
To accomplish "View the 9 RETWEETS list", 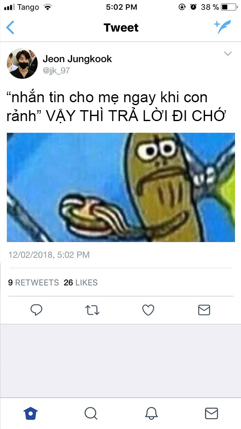I will click(34, 282).
